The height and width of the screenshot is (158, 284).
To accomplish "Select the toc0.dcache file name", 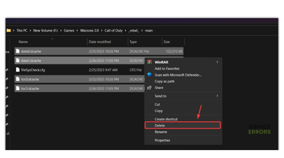I will point(30,79).
